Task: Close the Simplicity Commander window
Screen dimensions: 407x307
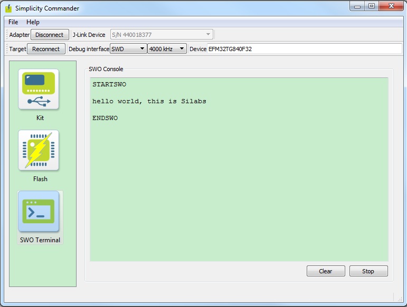Action: pos(391,6)
